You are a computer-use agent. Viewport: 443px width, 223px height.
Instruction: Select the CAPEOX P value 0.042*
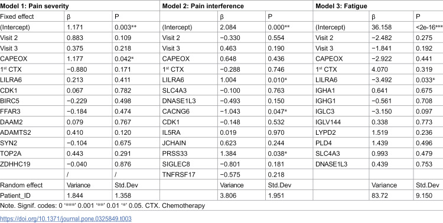[125, 59]
